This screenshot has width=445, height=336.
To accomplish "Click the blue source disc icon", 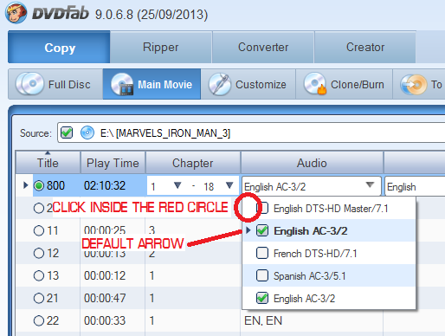I will (x=87, y=132).
